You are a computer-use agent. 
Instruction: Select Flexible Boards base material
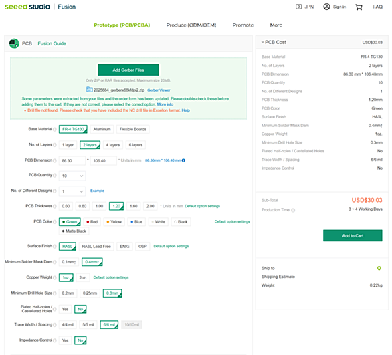click(x=132, y=129)
